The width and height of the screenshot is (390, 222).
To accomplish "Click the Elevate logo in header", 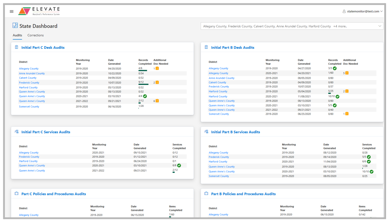I will click(39, 11).
